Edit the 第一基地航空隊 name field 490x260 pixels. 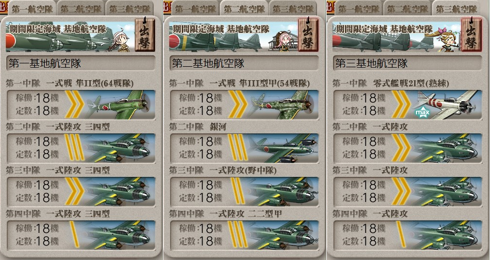pos(81,63)
